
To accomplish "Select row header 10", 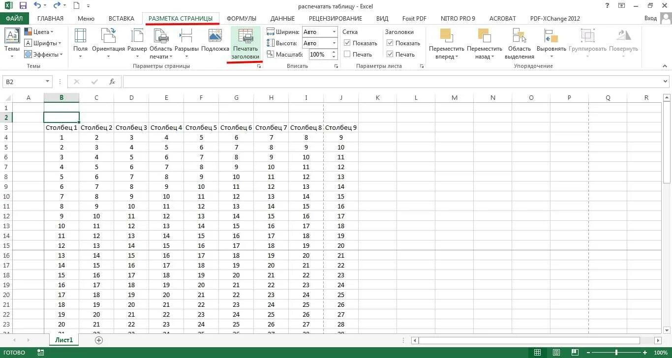I will (6, 196).
